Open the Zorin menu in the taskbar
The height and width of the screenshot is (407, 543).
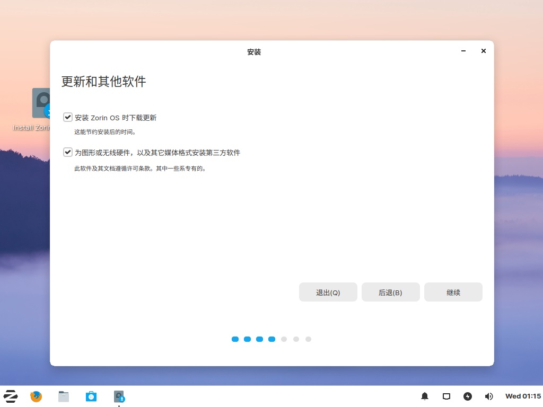click(x=11, y=396)
